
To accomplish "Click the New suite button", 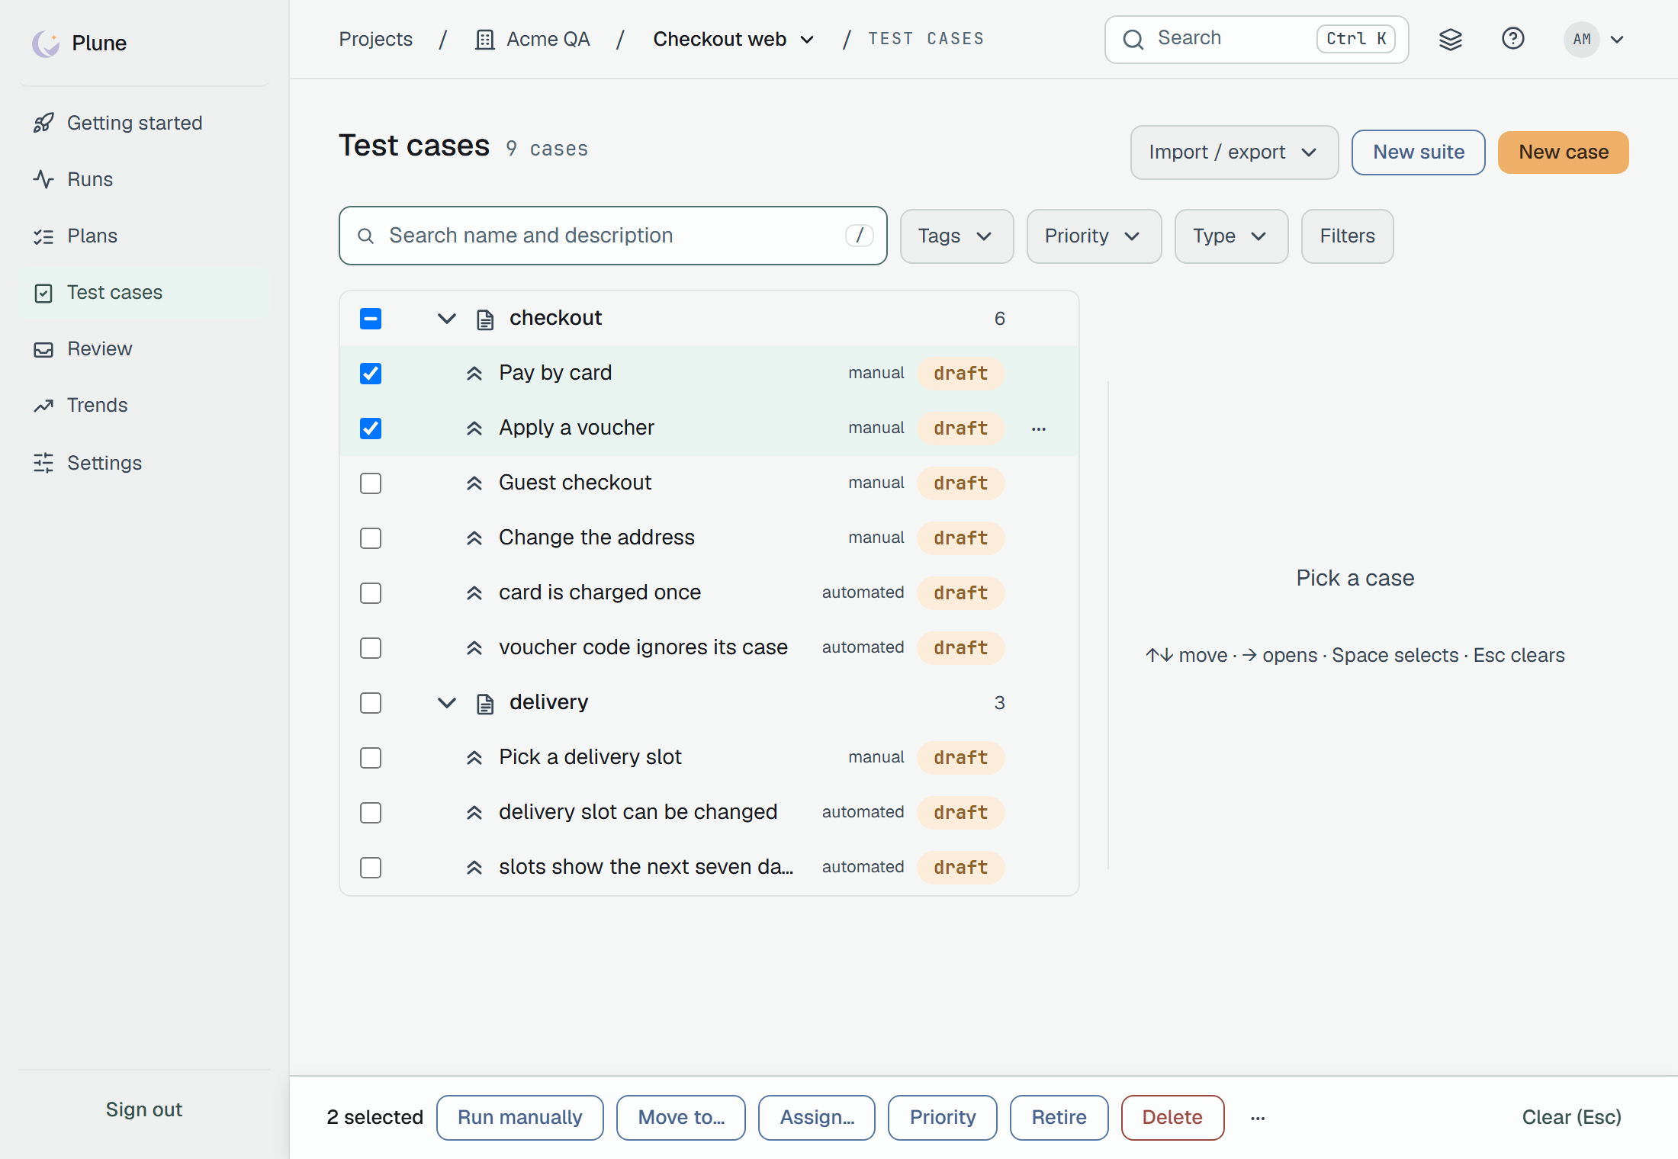I will [x=1418, y=152].
